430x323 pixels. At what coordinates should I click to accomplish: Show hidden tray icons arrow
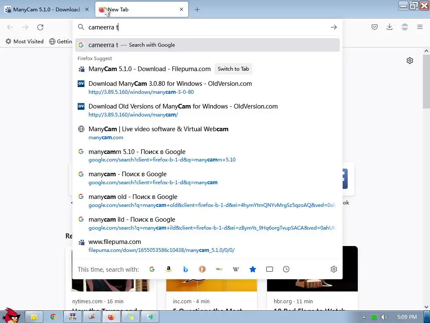[364, 317]
